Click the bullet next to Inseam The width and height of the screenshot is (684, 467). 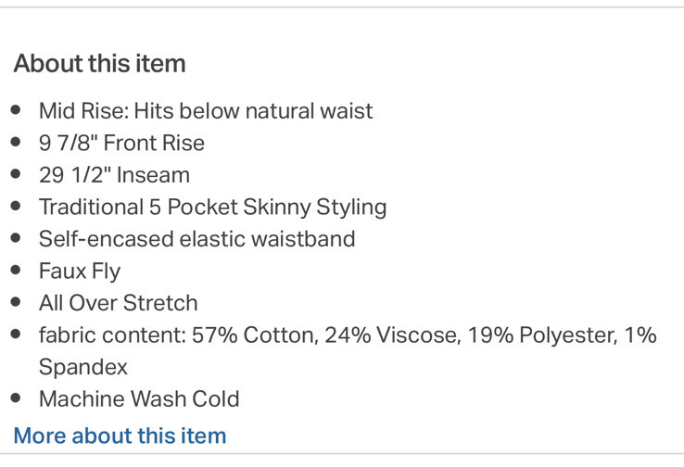click(x=17, y=174)
